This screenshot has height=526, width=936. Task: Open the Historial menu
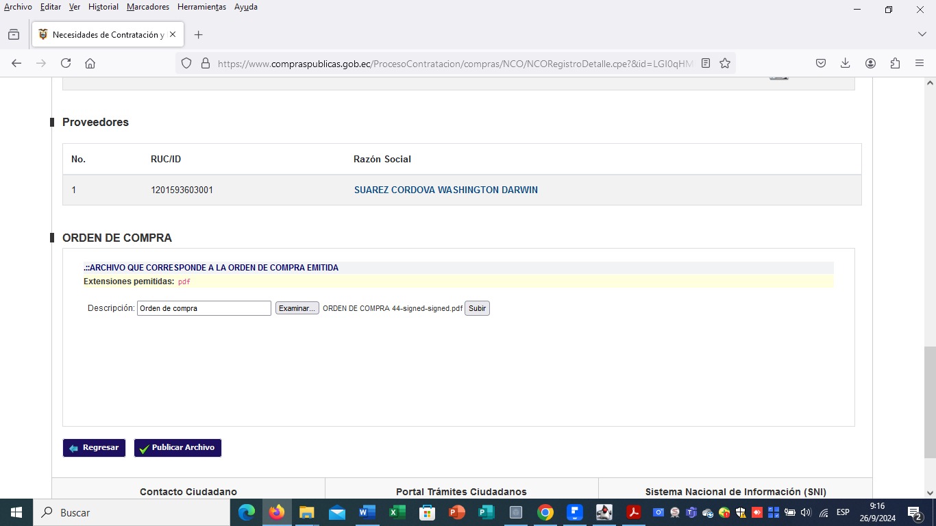point(103,7)
